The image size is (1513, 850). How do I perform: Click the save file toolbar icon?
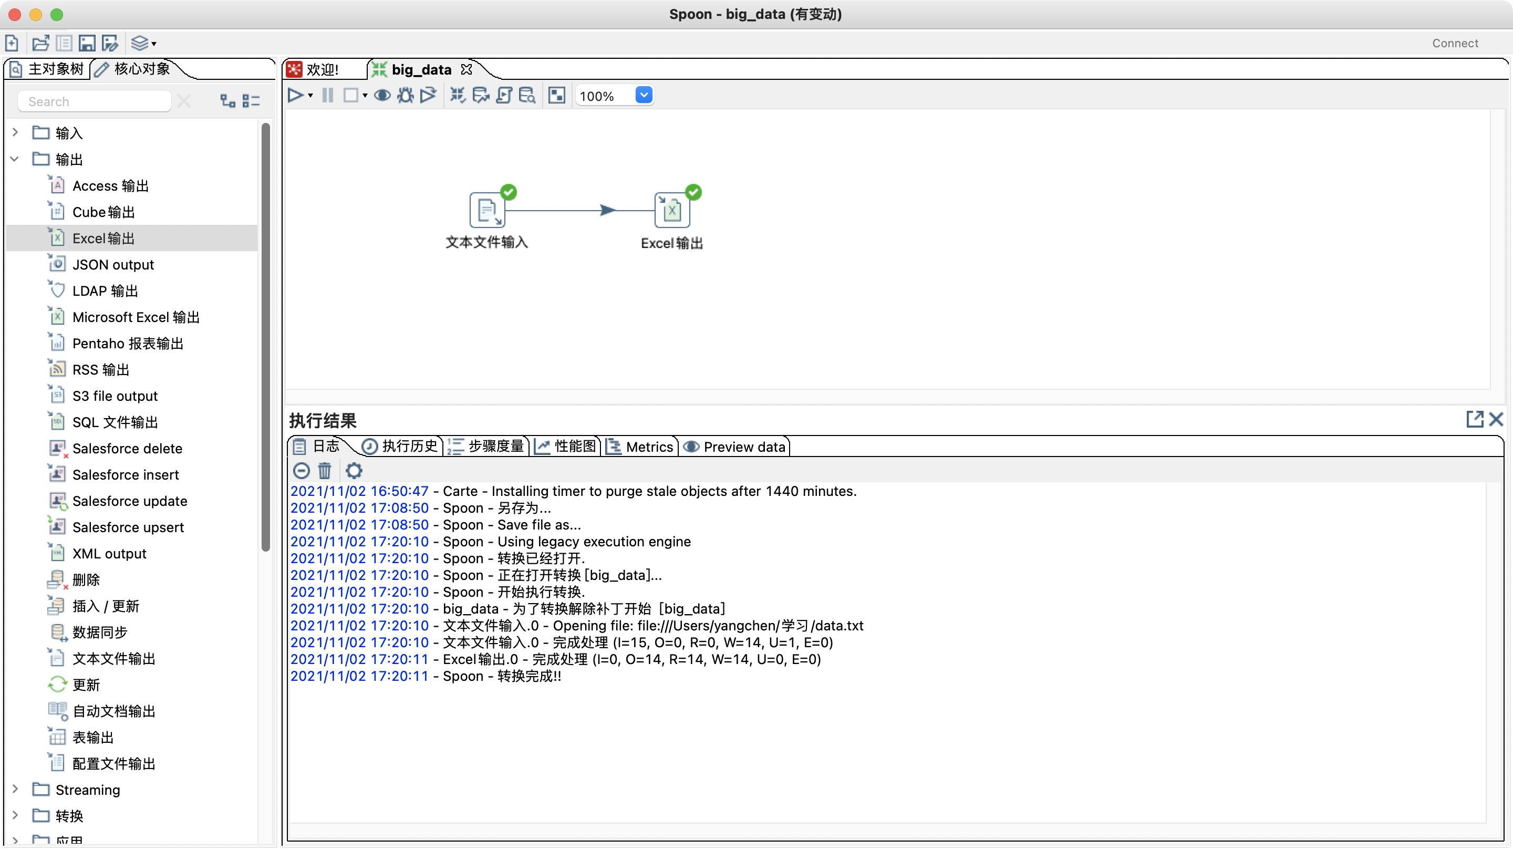click(x=87, y=44)
